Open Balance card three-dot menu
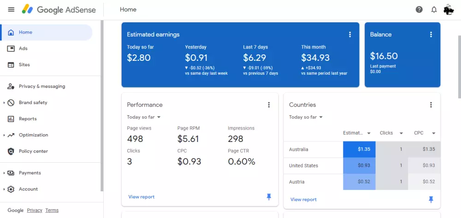 pyautogui.click(x=431, y=35)
